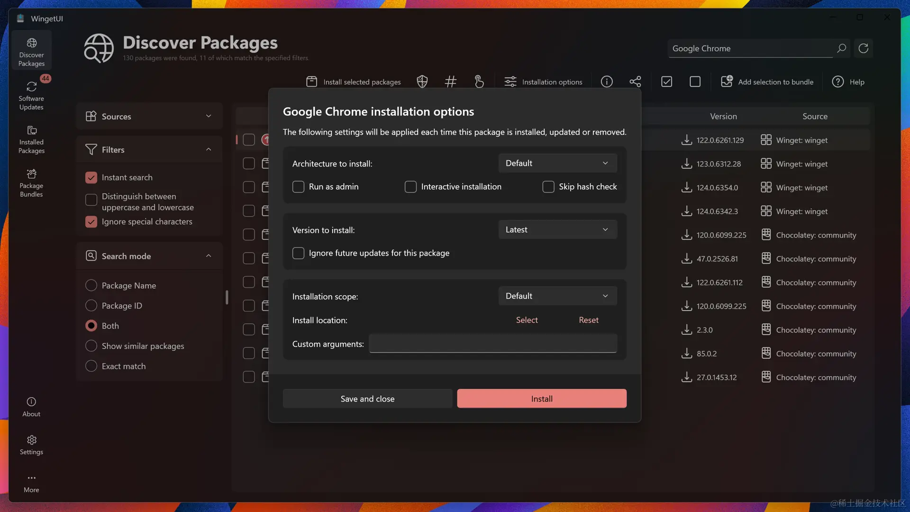Click Reset for install location
This screenshot has height=512, width=910.
589,320
